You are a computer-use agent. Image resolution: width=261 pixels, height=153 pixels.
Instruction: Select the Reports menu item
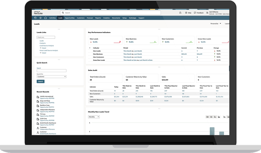[x=98, y=18]
